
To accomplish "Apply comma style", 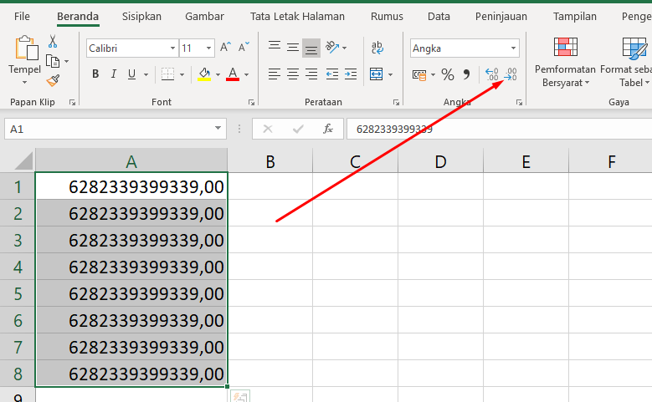I will pos(466,74).
